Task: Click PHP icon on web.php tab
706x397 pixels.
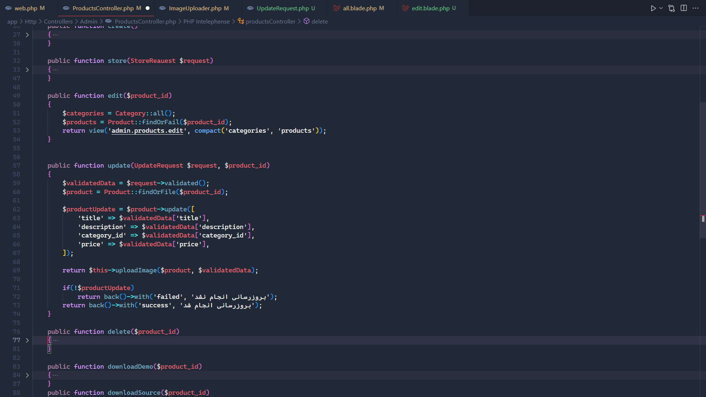Action: click(x=8, y=8)
